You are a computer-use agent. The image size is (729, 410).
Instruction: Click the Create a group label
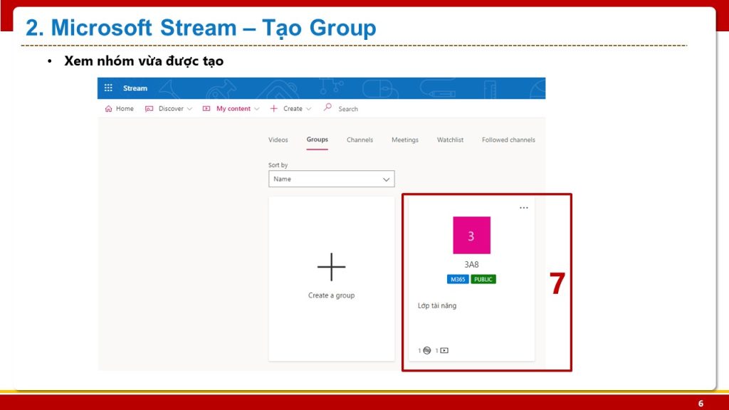[x=332, y=295]
